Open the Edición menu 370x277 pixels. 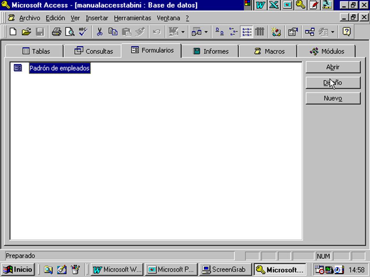click(x=55, y=18)
